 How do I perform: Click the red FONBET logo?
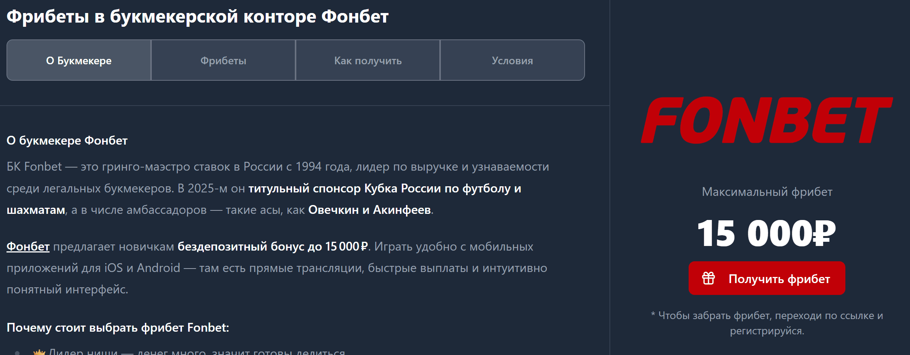766,120
